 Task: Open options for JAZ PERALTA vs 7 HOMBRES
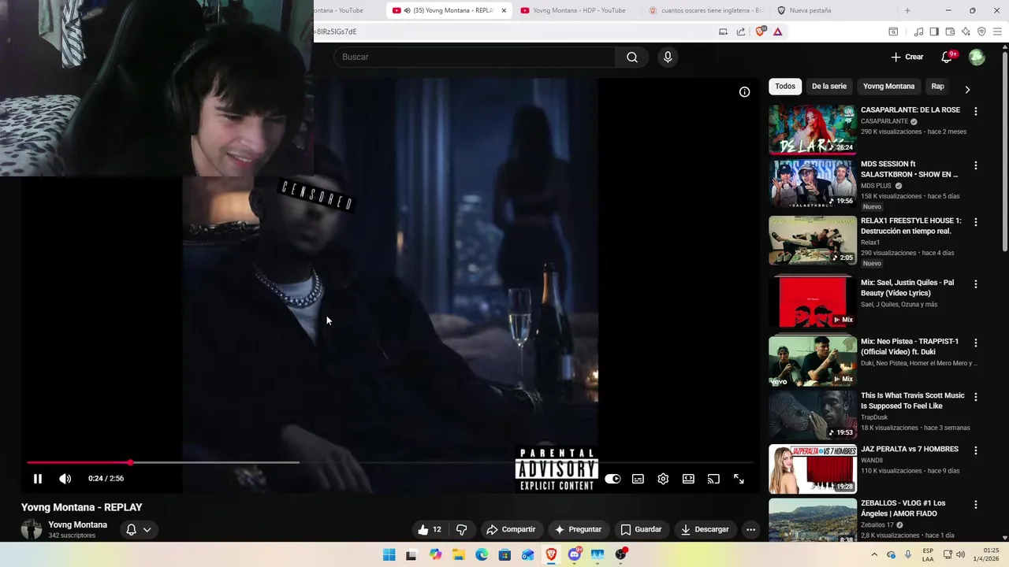click(976, 450)
